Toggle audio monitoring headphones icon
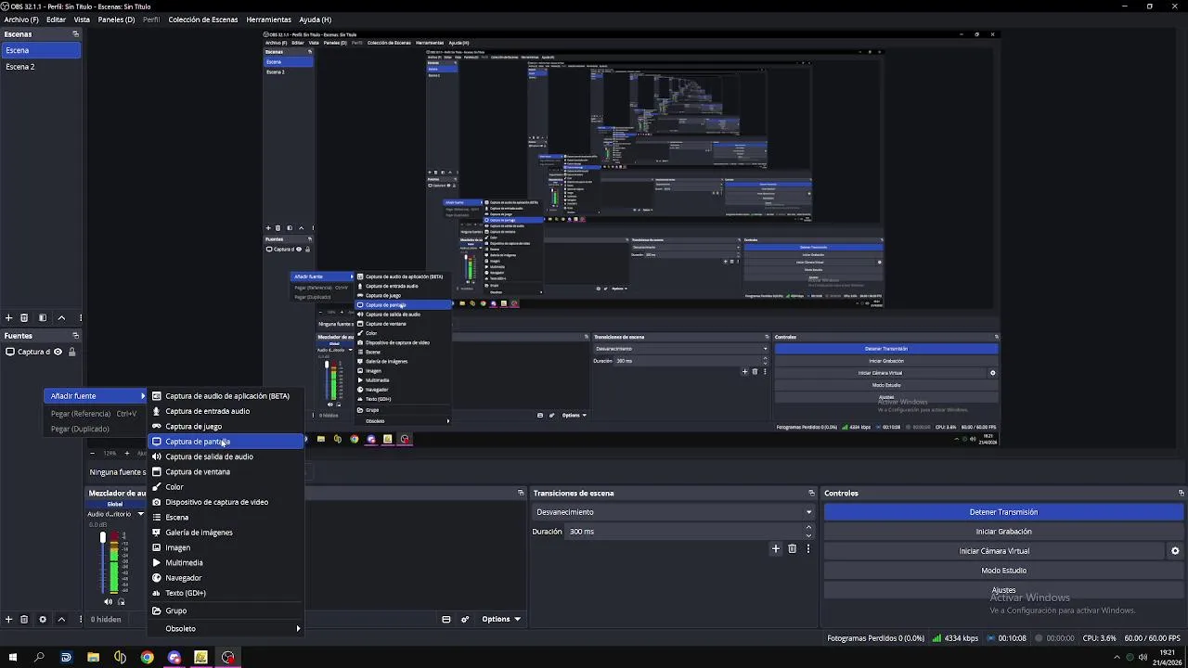Screen dimensions: 1188x668 pyautogui.click(x=121, y=602)
